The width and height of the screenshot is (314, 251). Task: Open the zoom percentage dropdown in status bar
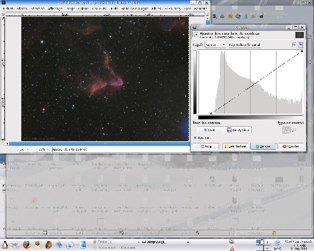coord(41,150)
